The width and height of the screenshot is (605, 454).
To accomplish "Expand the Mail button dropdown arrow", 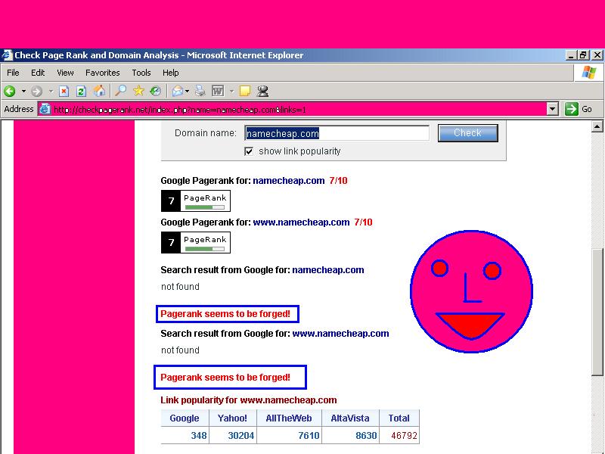I will (187, 92).
